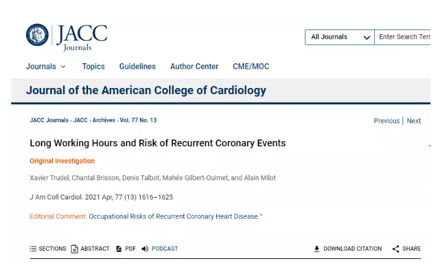Click the Archives breadcrumb link

103,120
